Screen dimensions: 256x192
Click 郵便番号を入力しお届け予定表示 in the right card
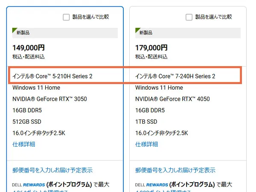pyautogui.click(x=175, y=170)
